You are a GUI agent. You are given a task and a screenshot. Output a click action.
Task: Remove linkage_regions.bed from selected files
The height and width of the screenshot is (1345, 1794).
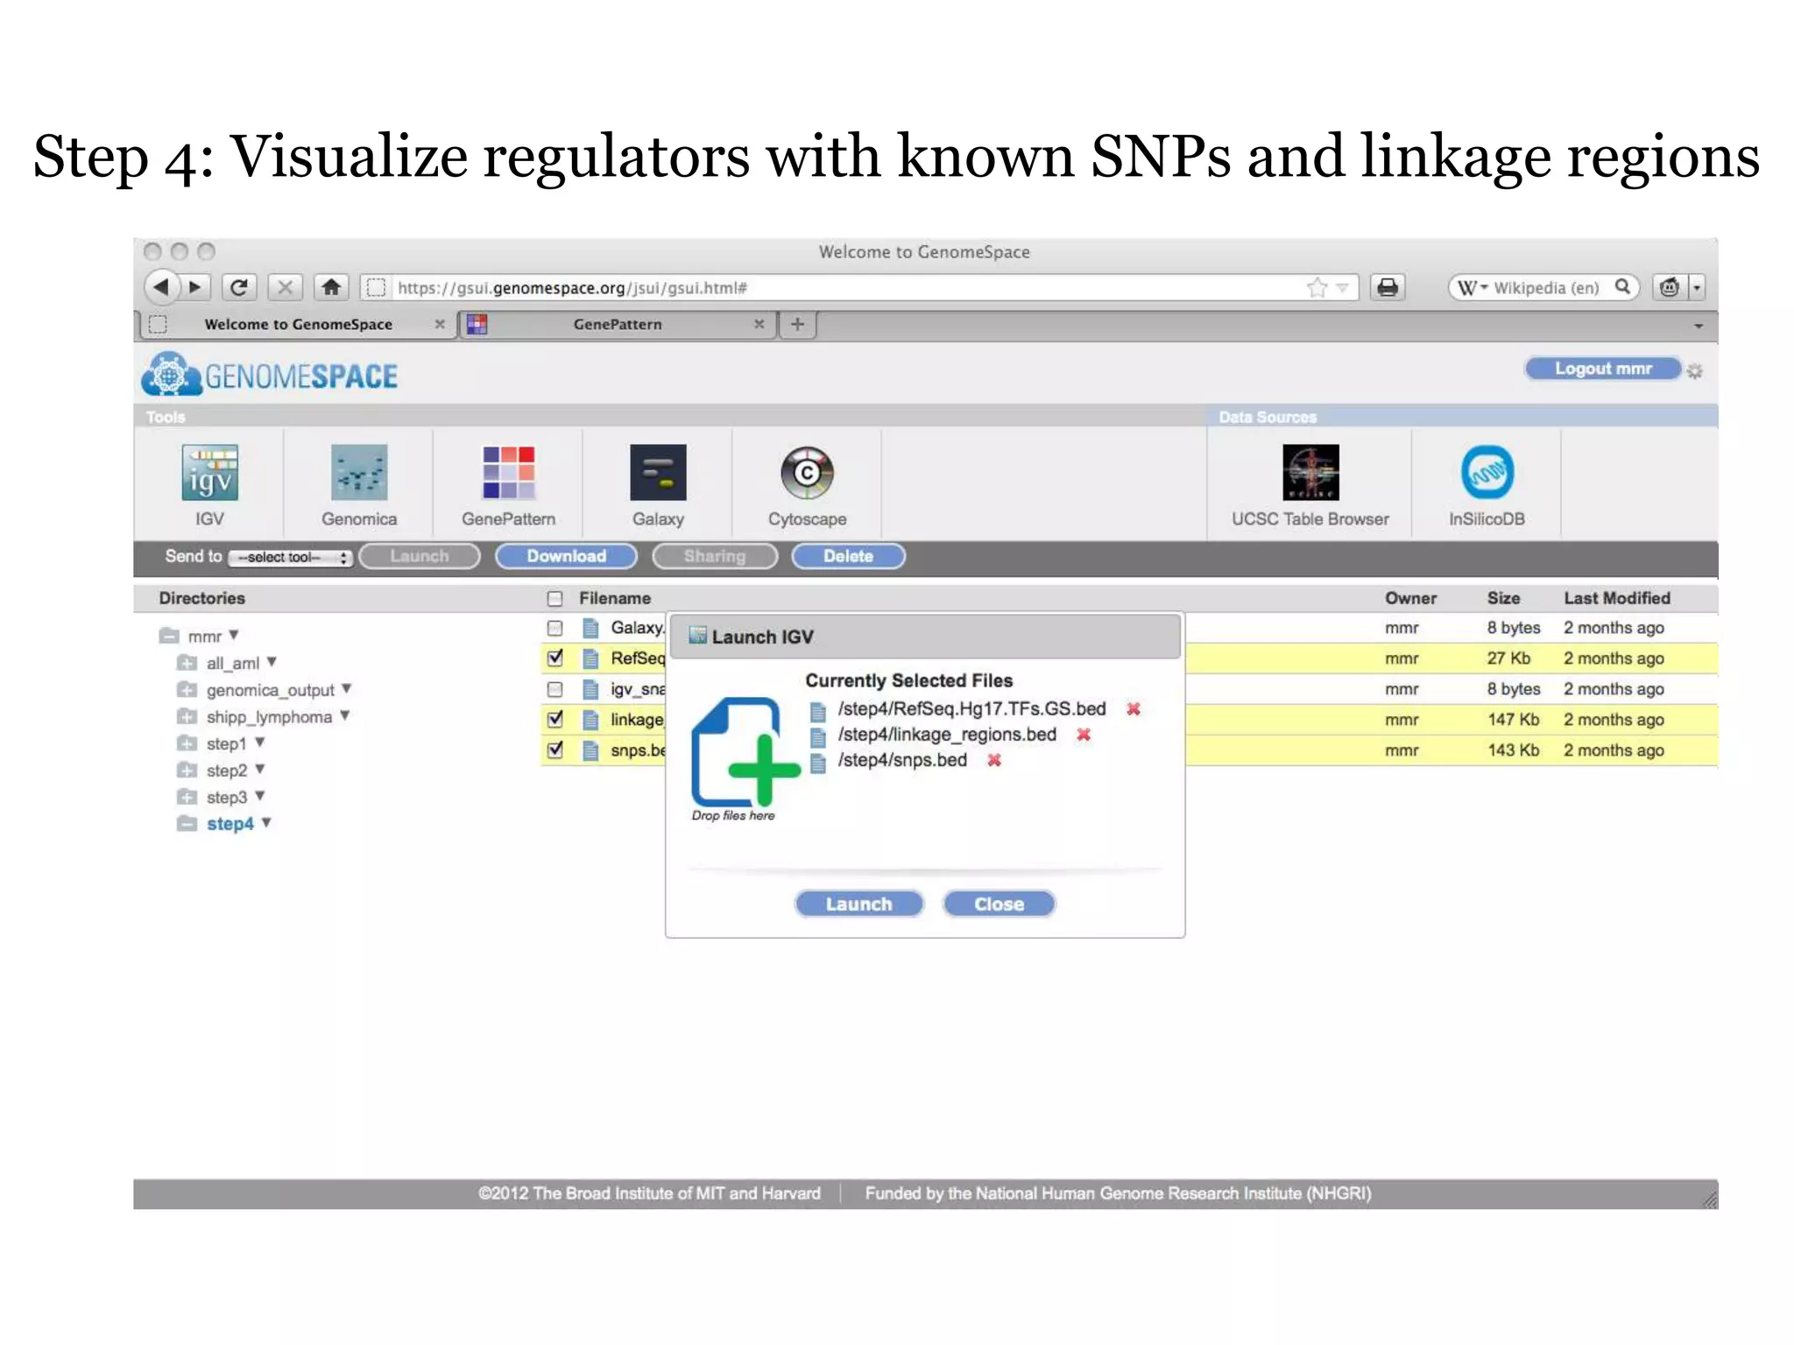[x=1084, y=735]
